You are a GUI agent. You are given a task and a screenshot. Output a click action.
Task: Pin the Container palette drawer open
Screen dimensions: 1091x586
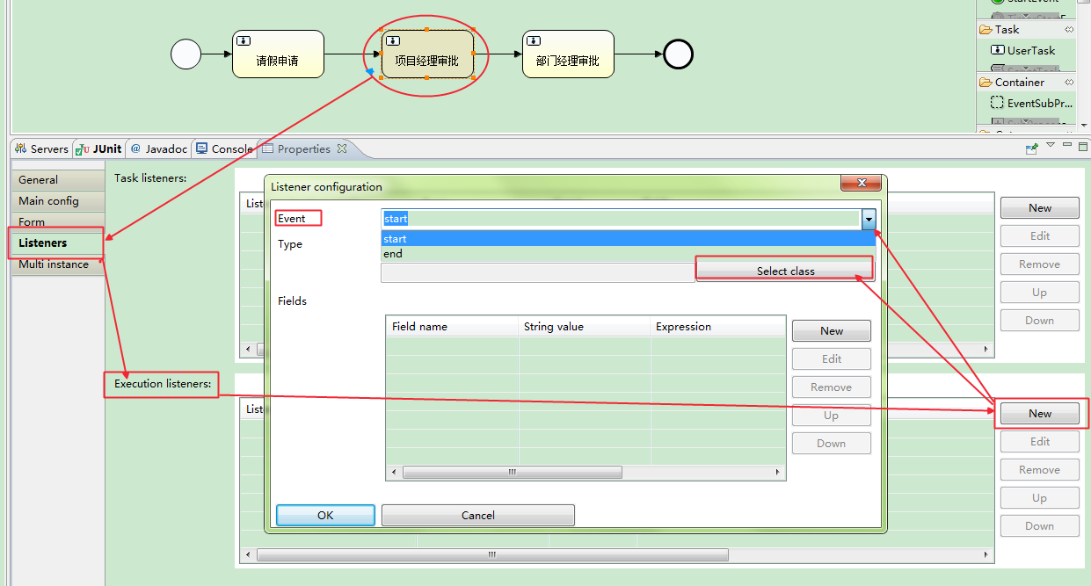tap(1069, 83)
